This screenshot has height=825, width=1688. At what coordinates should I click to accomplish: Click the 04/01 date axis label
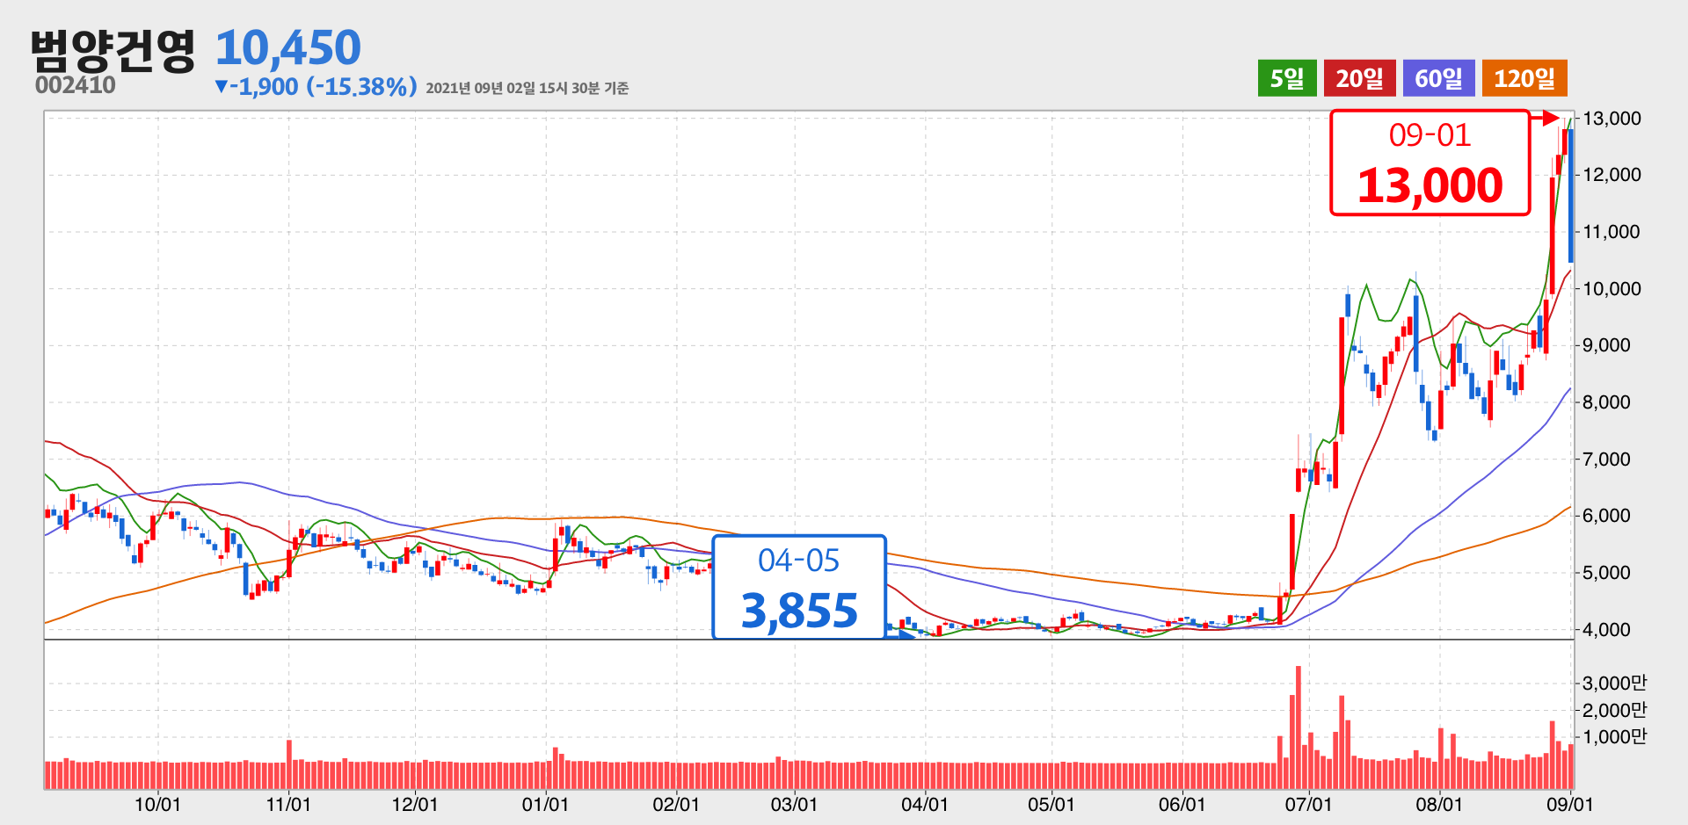(x=925, y=805)
